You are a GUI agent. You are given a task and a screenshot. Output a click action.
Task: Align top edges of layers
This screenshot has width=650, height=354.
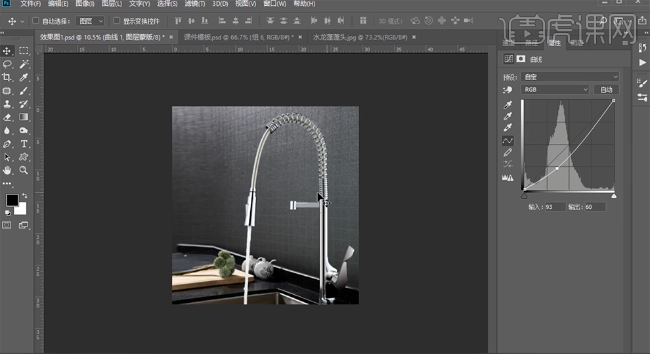click(178, 21)
